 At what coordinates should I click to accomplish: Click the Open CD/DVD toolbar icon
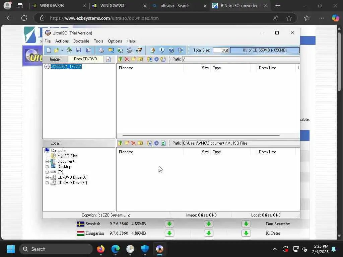coord(69,50)
